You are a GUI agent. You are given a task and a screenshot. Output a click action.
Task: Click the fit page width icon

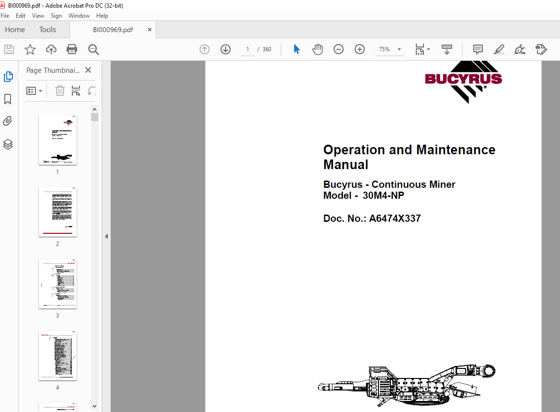pos(420,49)
